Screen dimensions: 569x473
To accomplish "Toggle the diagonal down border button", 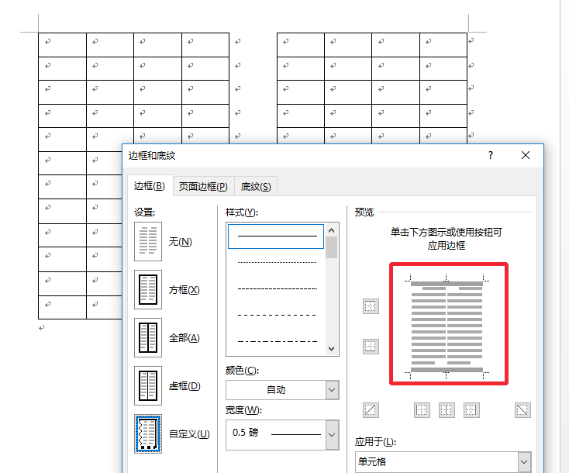I will [x=522, y=410].
